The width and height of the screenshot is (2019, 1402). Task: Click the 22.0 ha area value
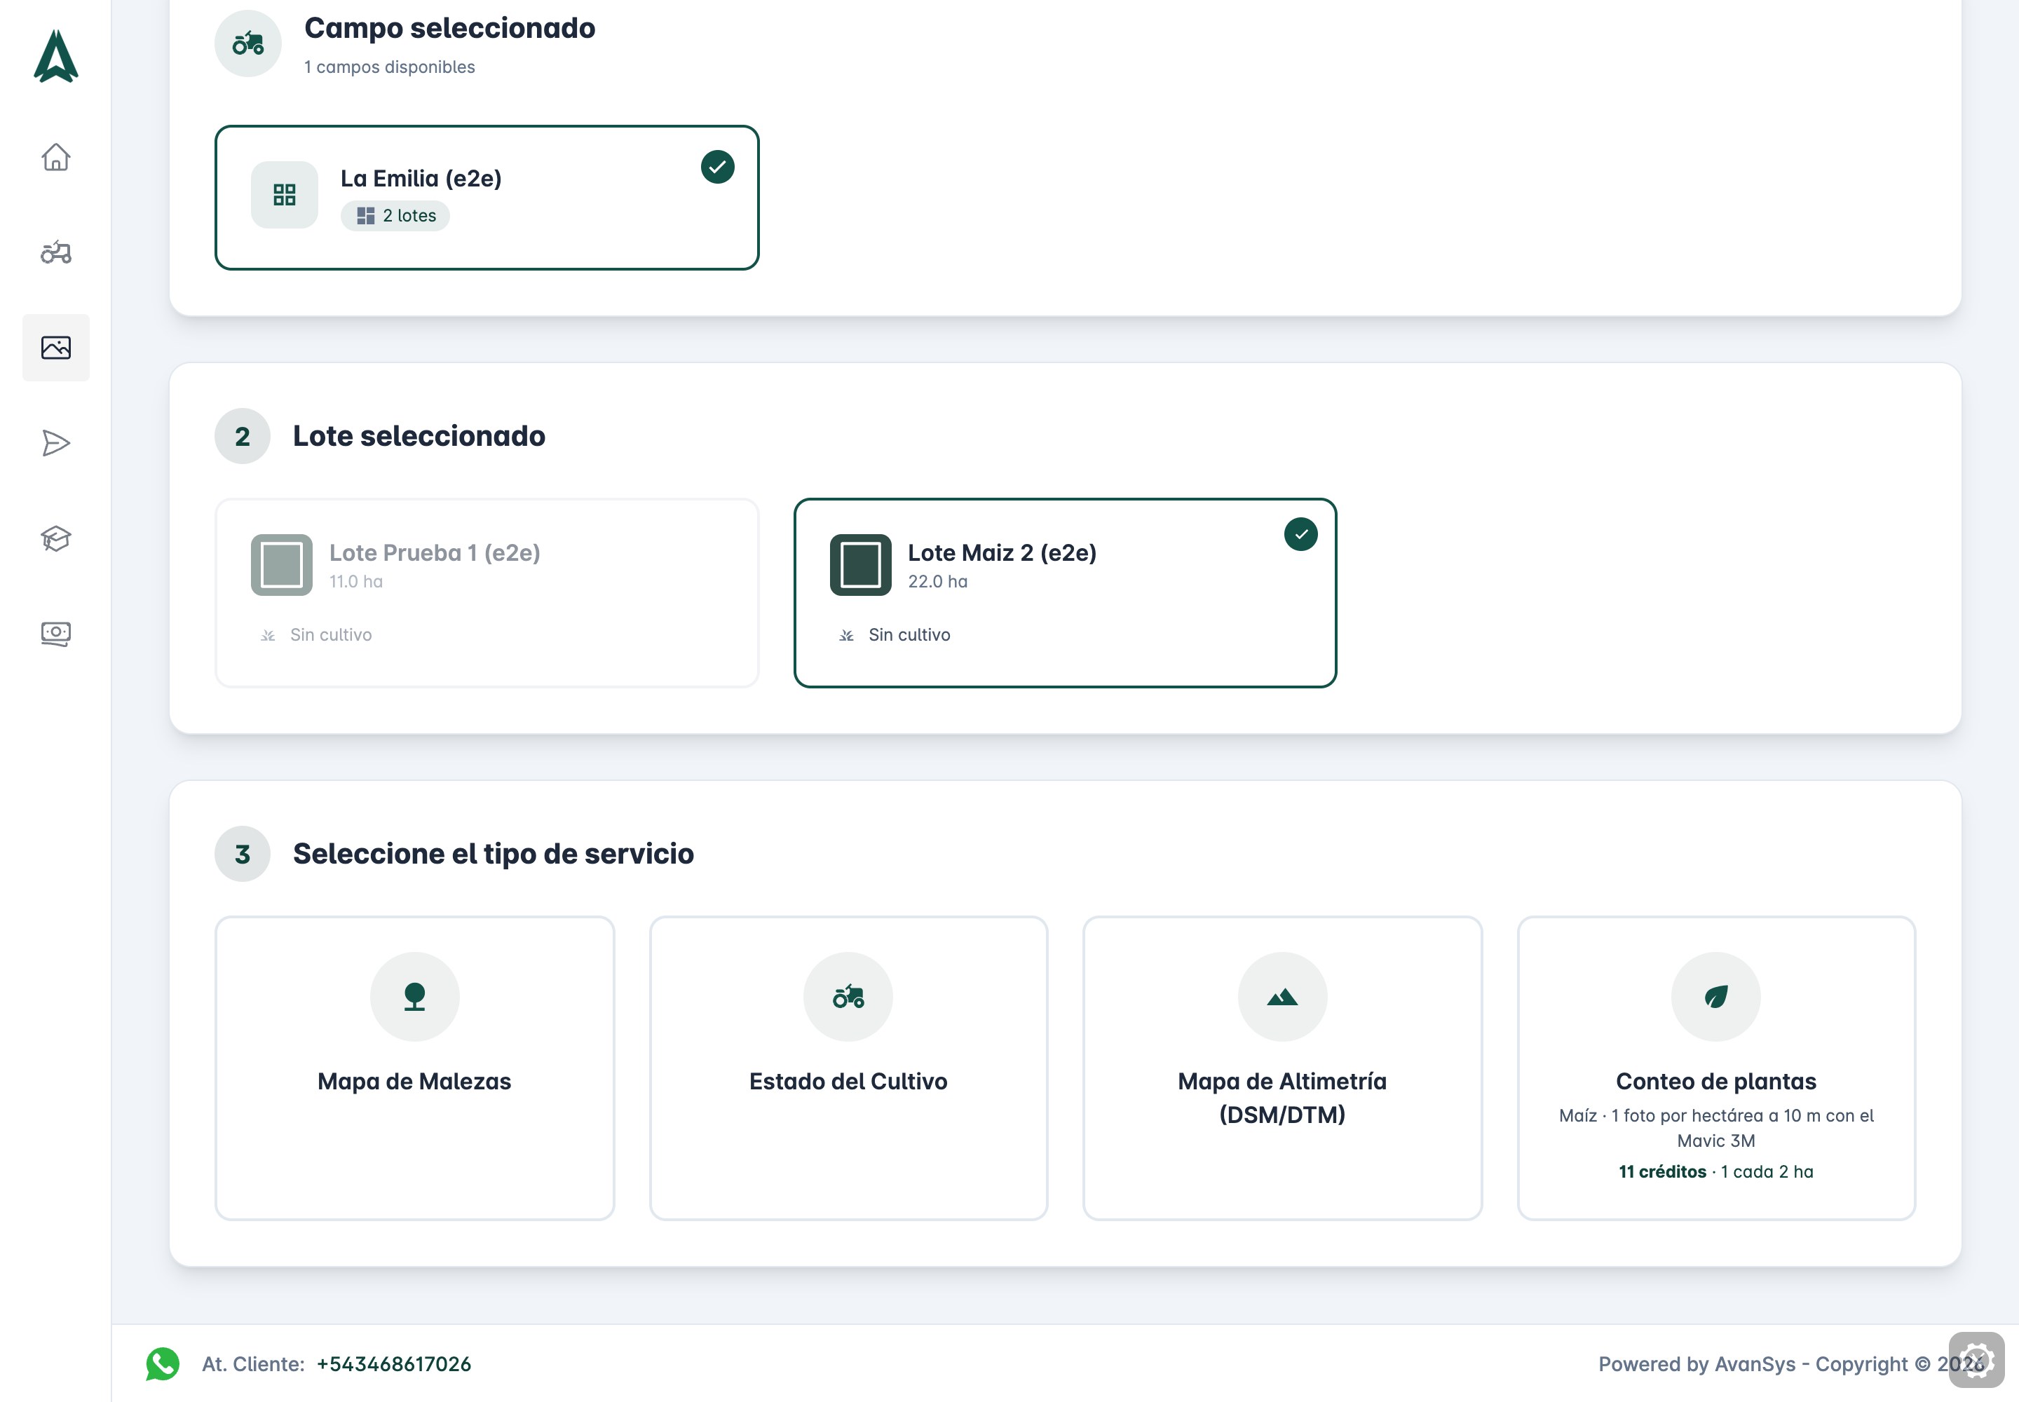point(937,582)
